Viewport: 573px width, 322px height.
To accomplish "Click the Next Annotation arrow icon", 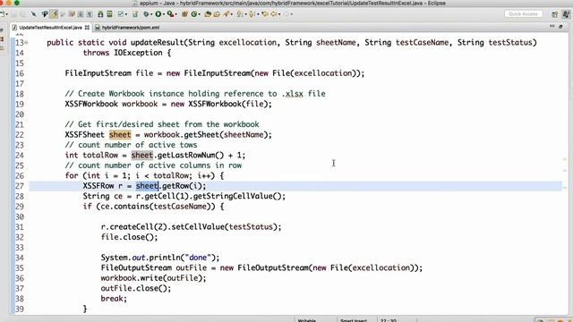I will (239, 14).
